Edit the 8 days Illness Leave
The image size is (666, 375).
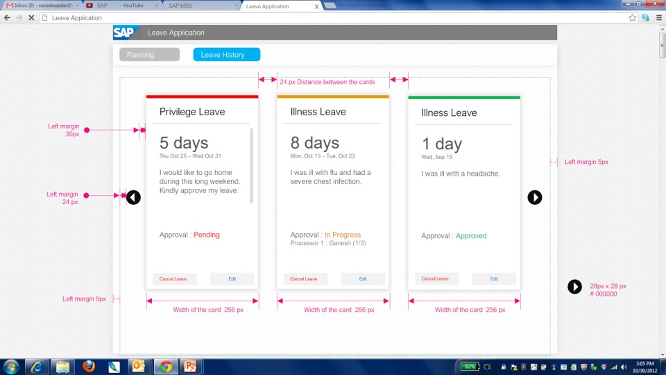coord(363,278)
